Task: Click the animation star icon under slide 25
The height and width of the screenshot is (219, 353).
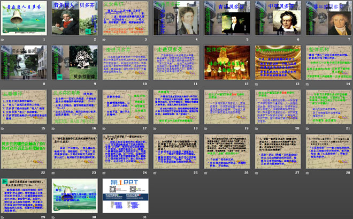Action: click(x=155, y=173)
